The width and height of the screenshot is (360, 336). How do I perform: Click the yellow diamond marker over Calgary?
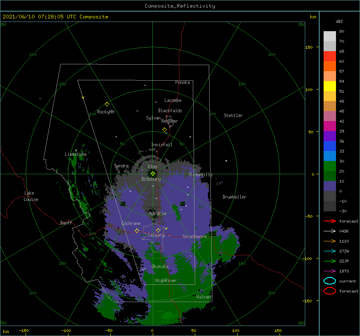click(158, 230)
